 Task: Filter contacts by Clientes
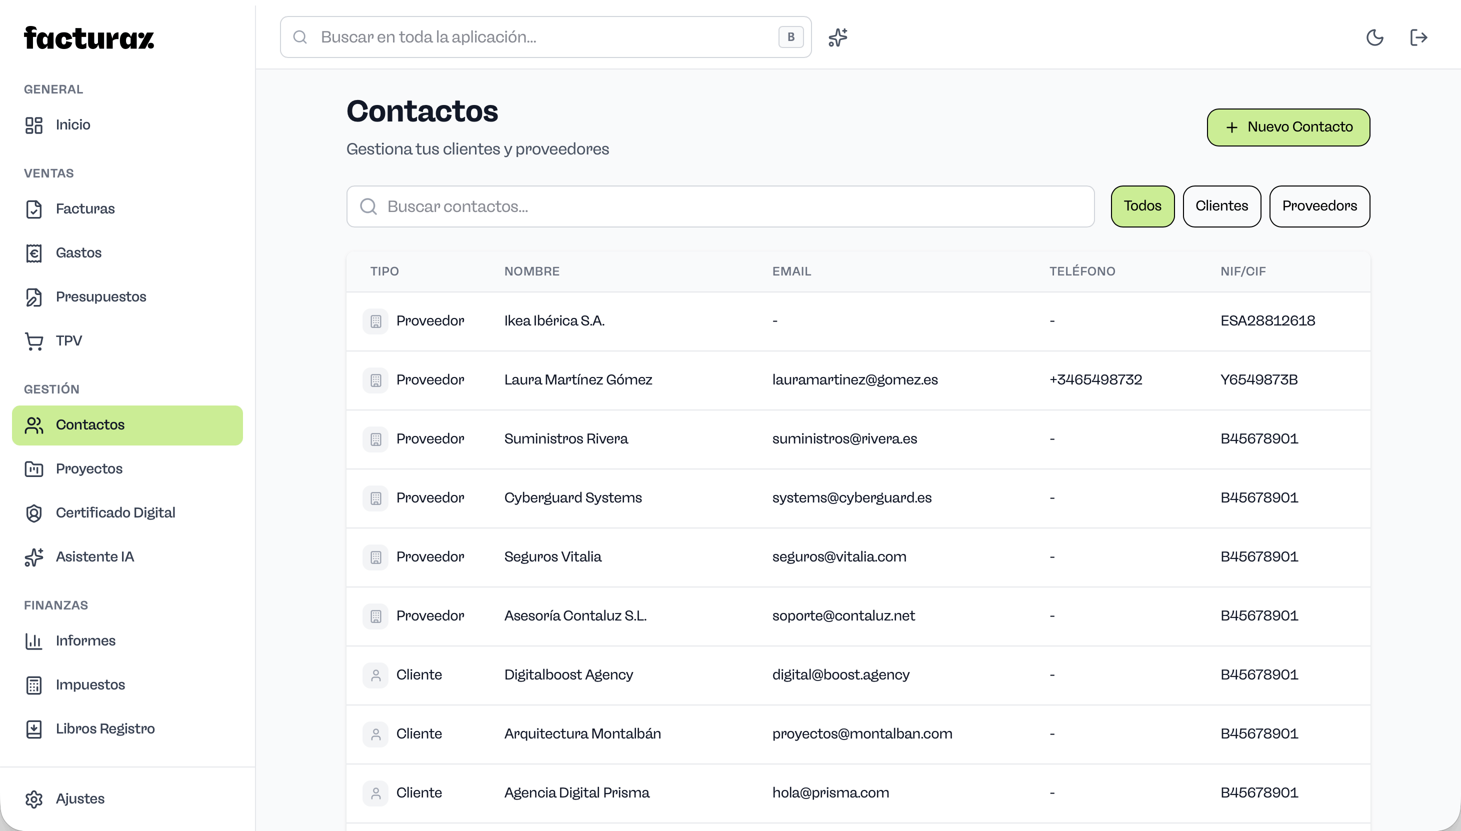coord(1221,206)
